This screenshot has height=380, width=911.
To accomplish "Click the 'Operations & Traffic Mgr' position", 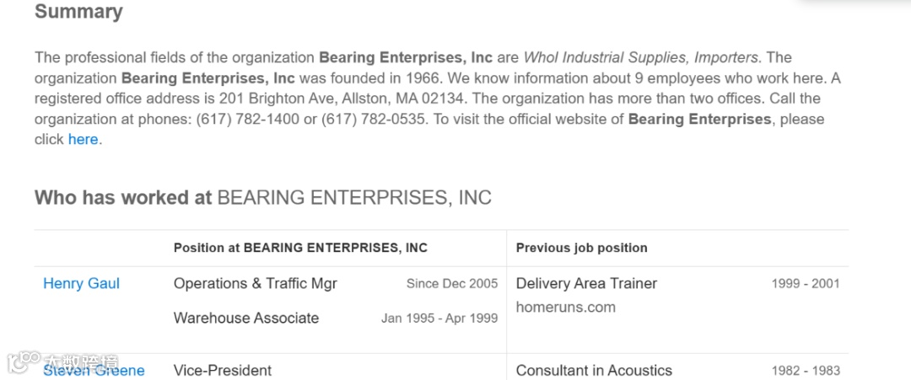I will [255, 284].
